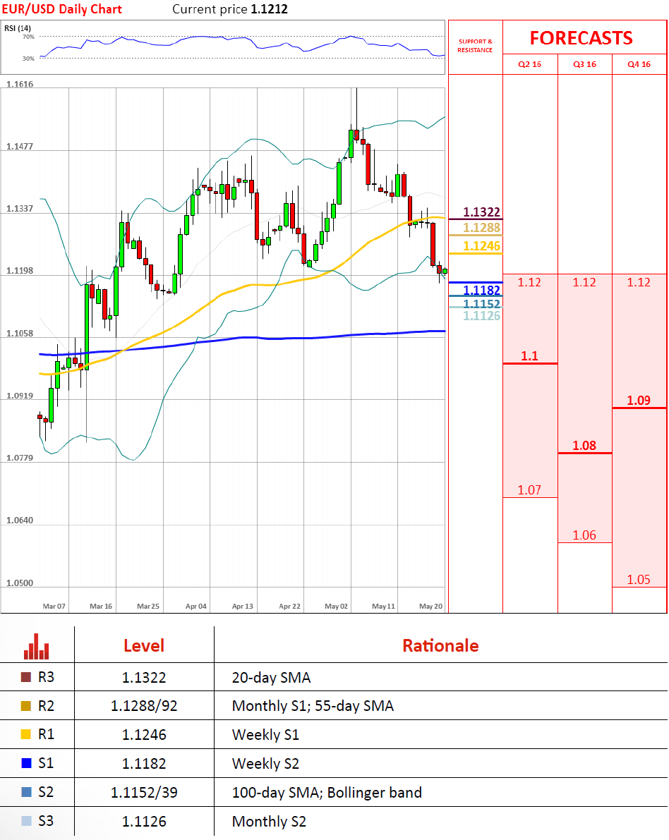Click the red bar chart icon in table header
The image size is (669, 840).
point(37,646)
